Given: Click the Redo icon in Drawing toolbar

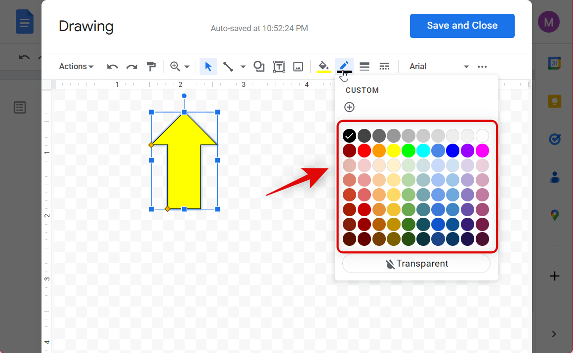Looking at the screenshot, I should click(x=131, y=67).
